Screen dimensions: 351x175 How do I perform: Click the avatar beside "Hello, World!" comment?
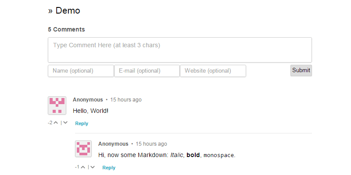(57, 105)
